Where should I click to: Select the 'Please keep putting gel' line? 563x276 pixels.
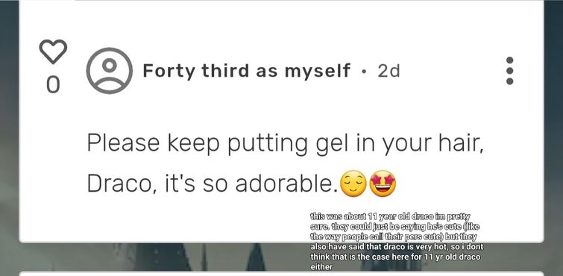(x=285, y=143)
